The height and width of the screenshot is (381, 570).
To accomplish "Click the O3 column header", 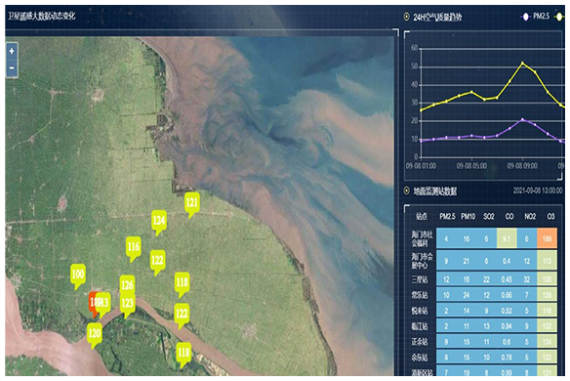I will pos(550,217).
